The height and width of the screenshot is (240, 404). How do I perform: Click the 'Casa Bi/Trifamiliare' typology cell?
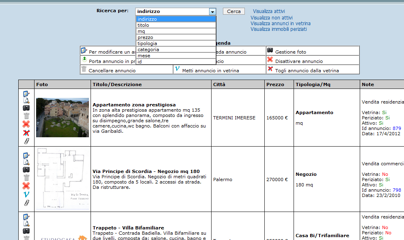[322, 236]
